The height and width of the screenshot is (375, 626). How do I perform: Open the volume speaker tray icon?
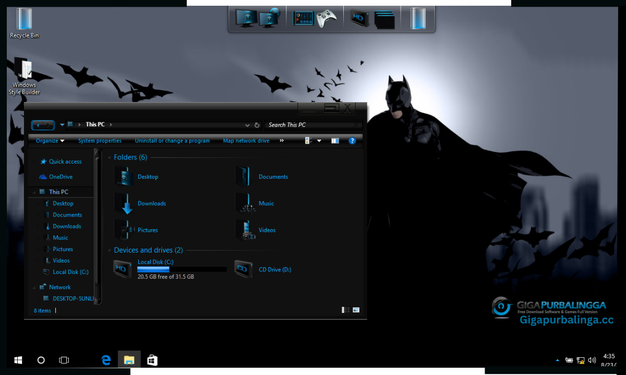592,360
